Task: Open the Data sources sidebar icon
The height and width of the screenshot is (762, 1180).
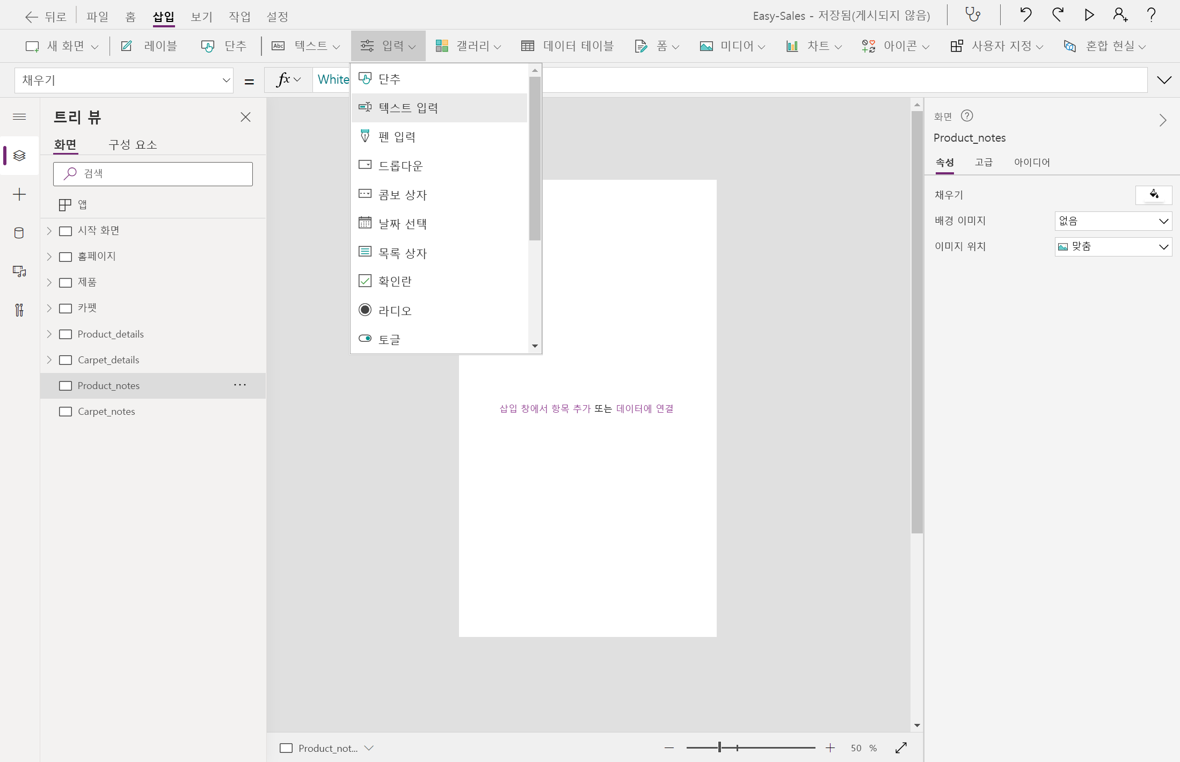Action: [19, 233]
